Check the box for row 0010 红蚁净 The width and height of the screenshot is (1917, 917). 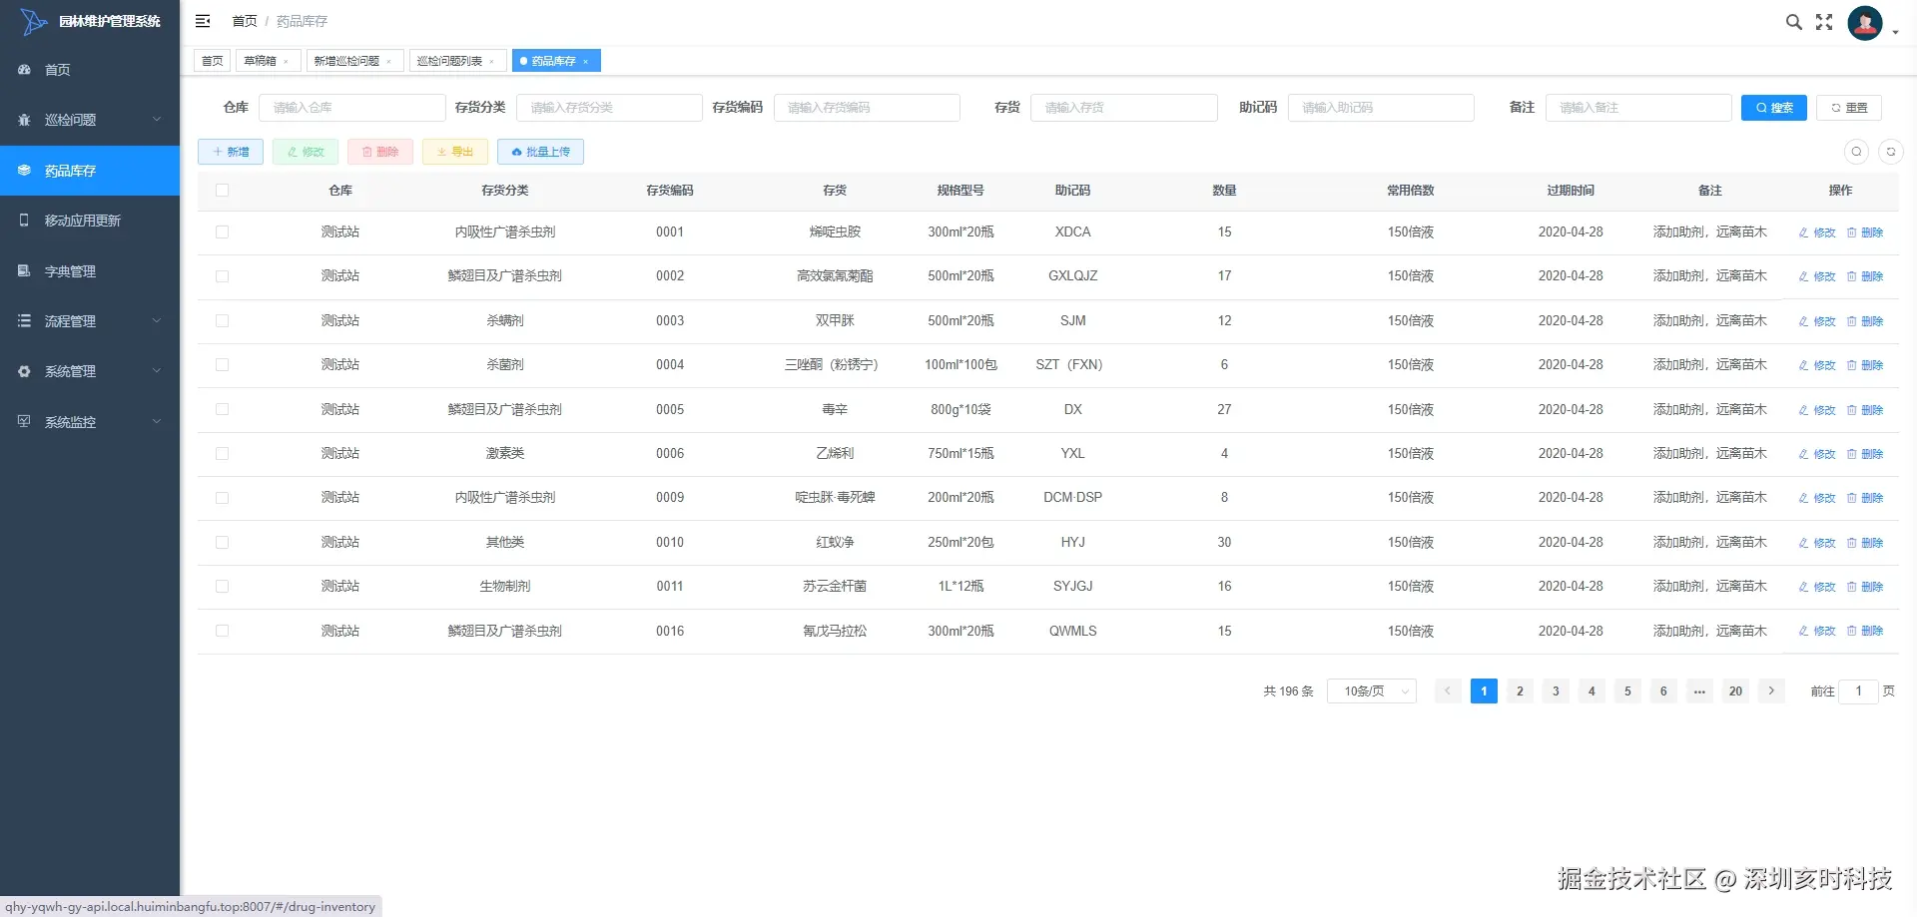pos(222,542)
